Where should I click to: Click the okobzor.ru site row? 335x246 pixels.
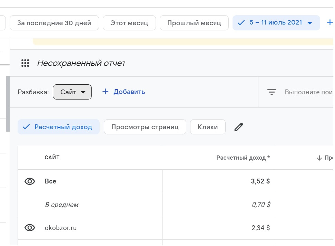tap(61, 228)
